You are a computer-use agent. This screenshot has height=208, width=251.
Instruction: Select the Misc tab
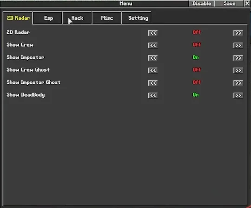pyautogui.click(x=107, y=18)
